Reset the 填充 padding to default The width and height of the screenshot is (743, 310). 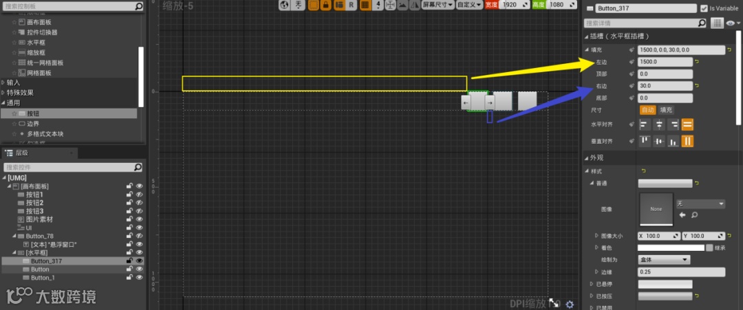click(729, 49)
